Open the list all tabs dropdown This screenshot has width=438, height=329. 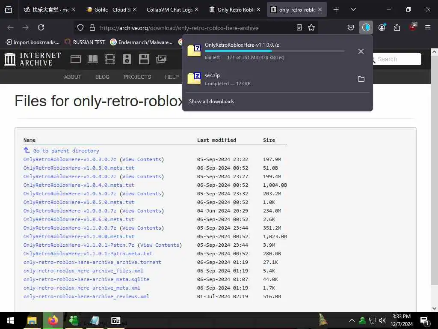tap(353, 9)
